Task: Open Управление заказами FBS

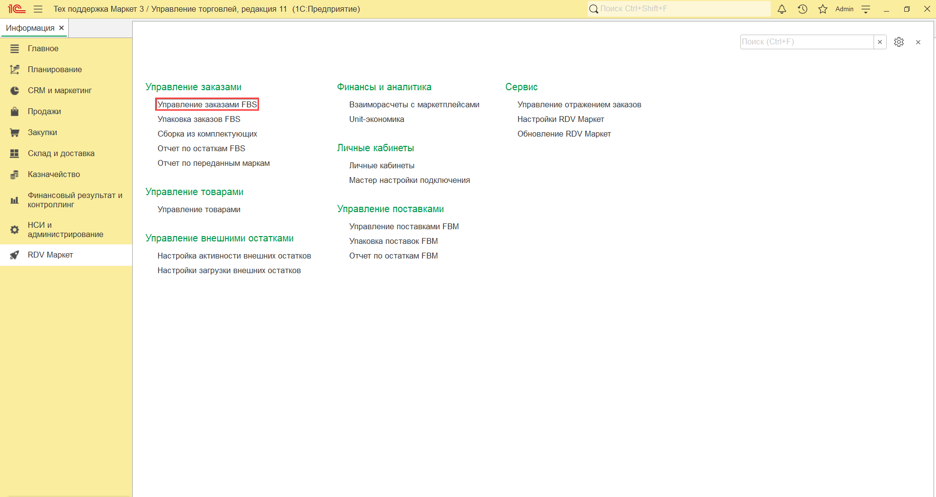Action: pos(207,104)
